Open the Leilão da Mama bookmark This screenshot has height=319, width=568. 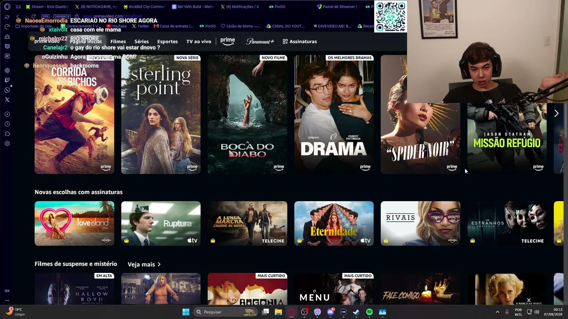pyautogui.click(x=240, y=26)
